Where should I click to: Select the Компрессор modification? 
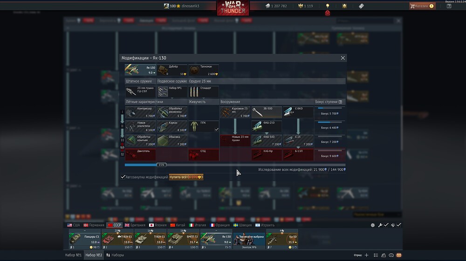pos(140,112)
